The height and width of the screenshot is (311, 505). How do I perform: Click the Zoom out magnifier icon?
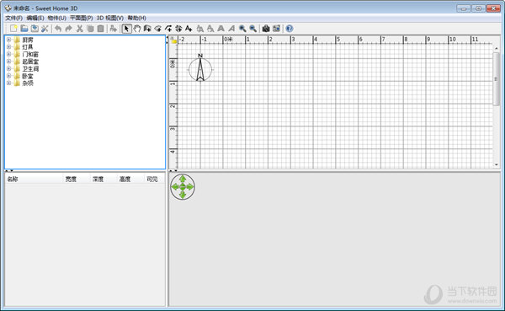(x=252, y=29)
